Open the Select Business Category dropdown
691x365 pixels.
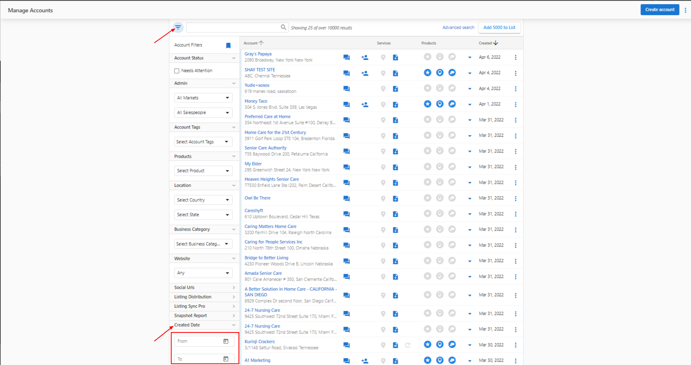click(x=203, y=244)
